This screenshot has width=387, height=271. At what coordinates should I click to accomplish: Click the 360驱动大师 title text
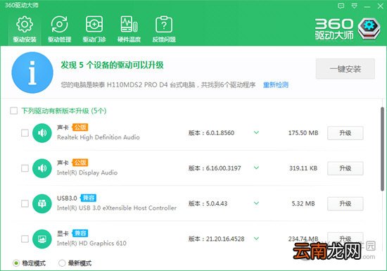(22, 5)
